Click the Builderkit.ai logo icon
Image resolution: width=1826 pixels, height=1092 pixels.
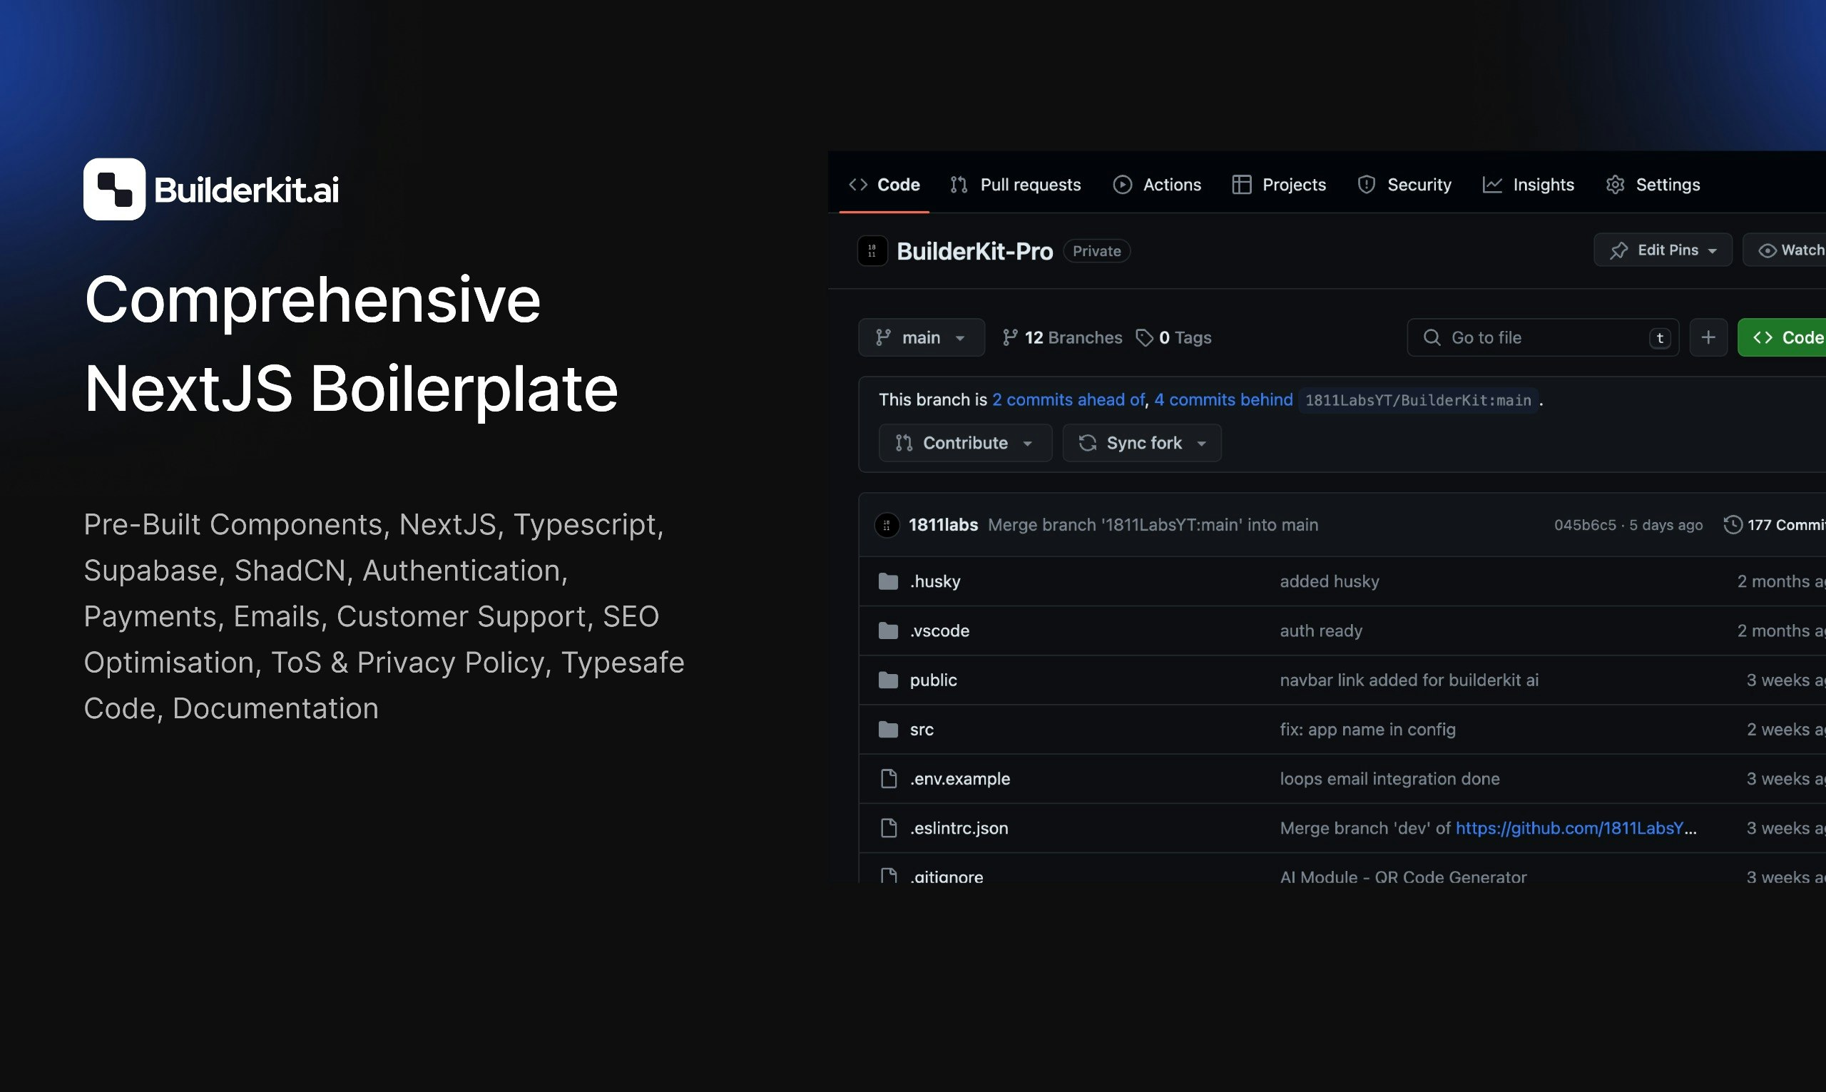[114, 189]
